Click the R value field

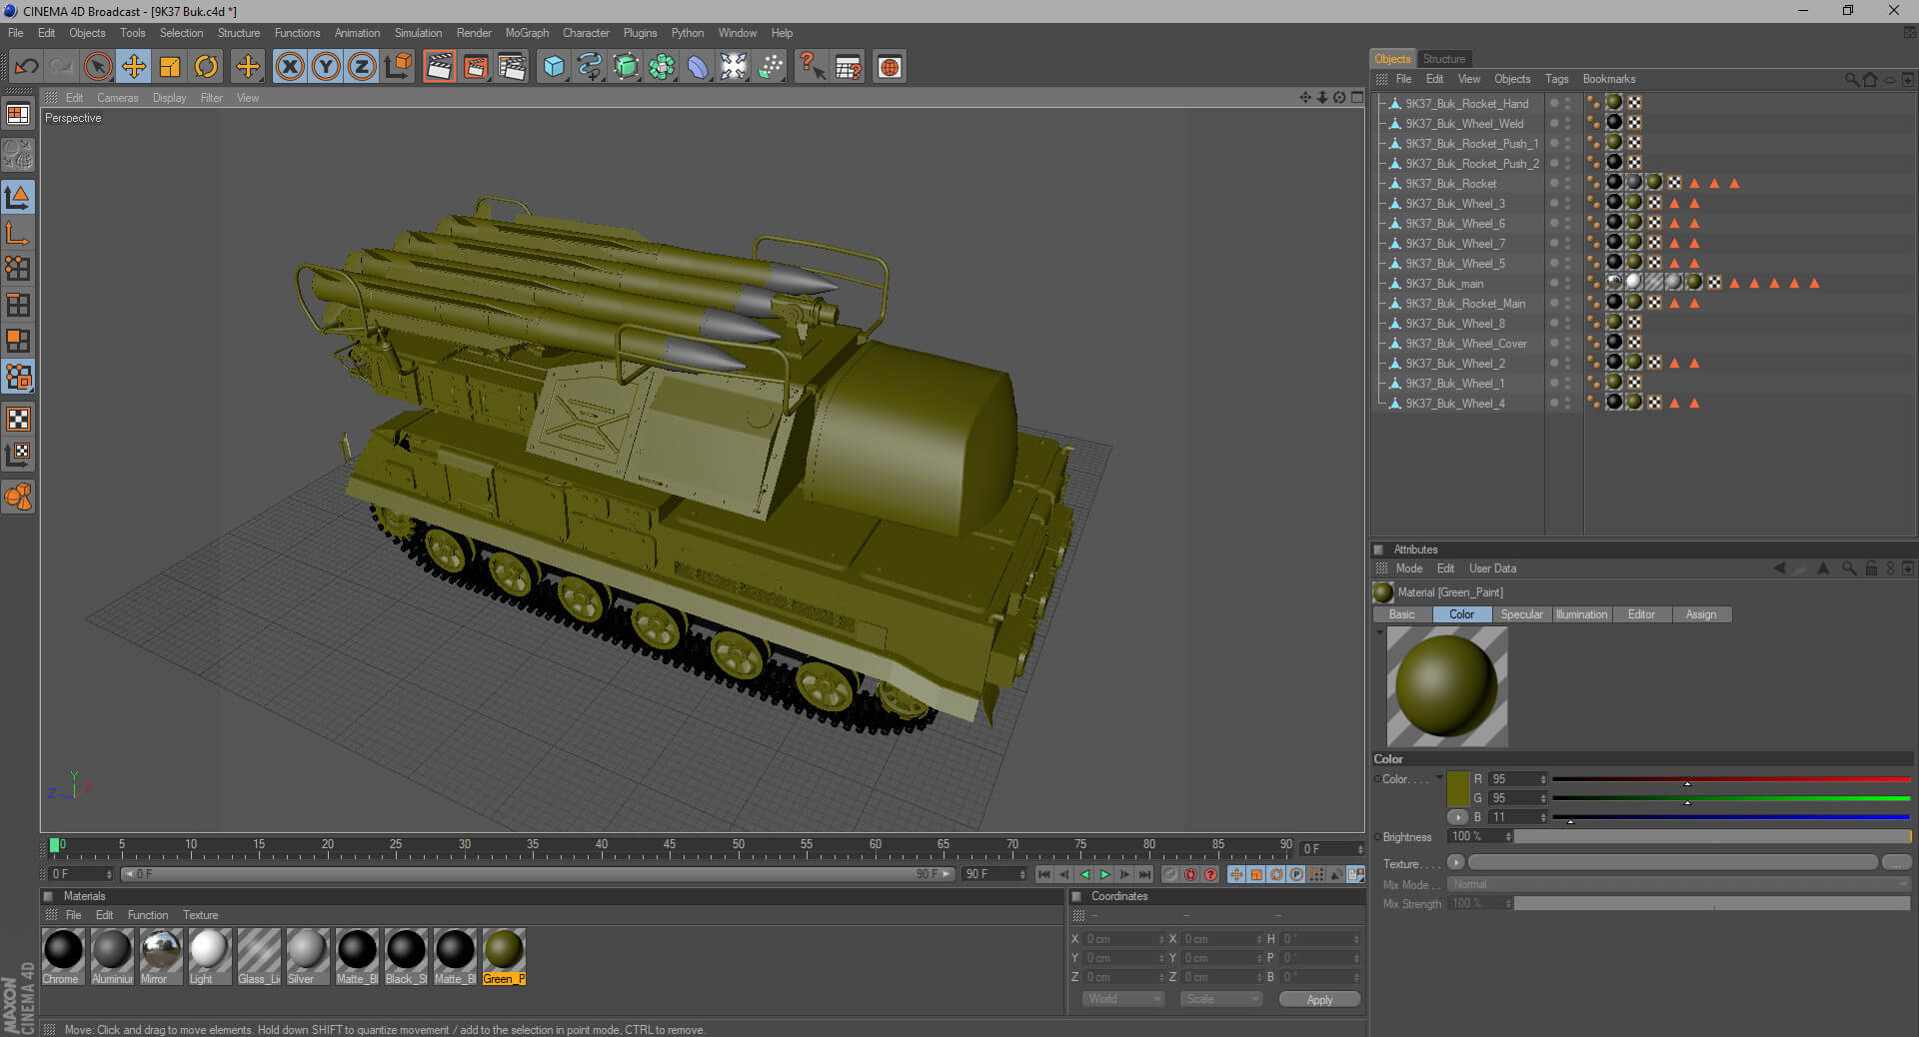(x=1517, y=779)
